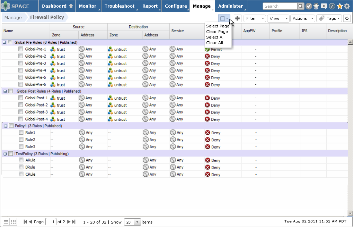This screenshot has height=227, width=353.
Task: Click the scrollbar down arrow
Action: coord(350,213)
